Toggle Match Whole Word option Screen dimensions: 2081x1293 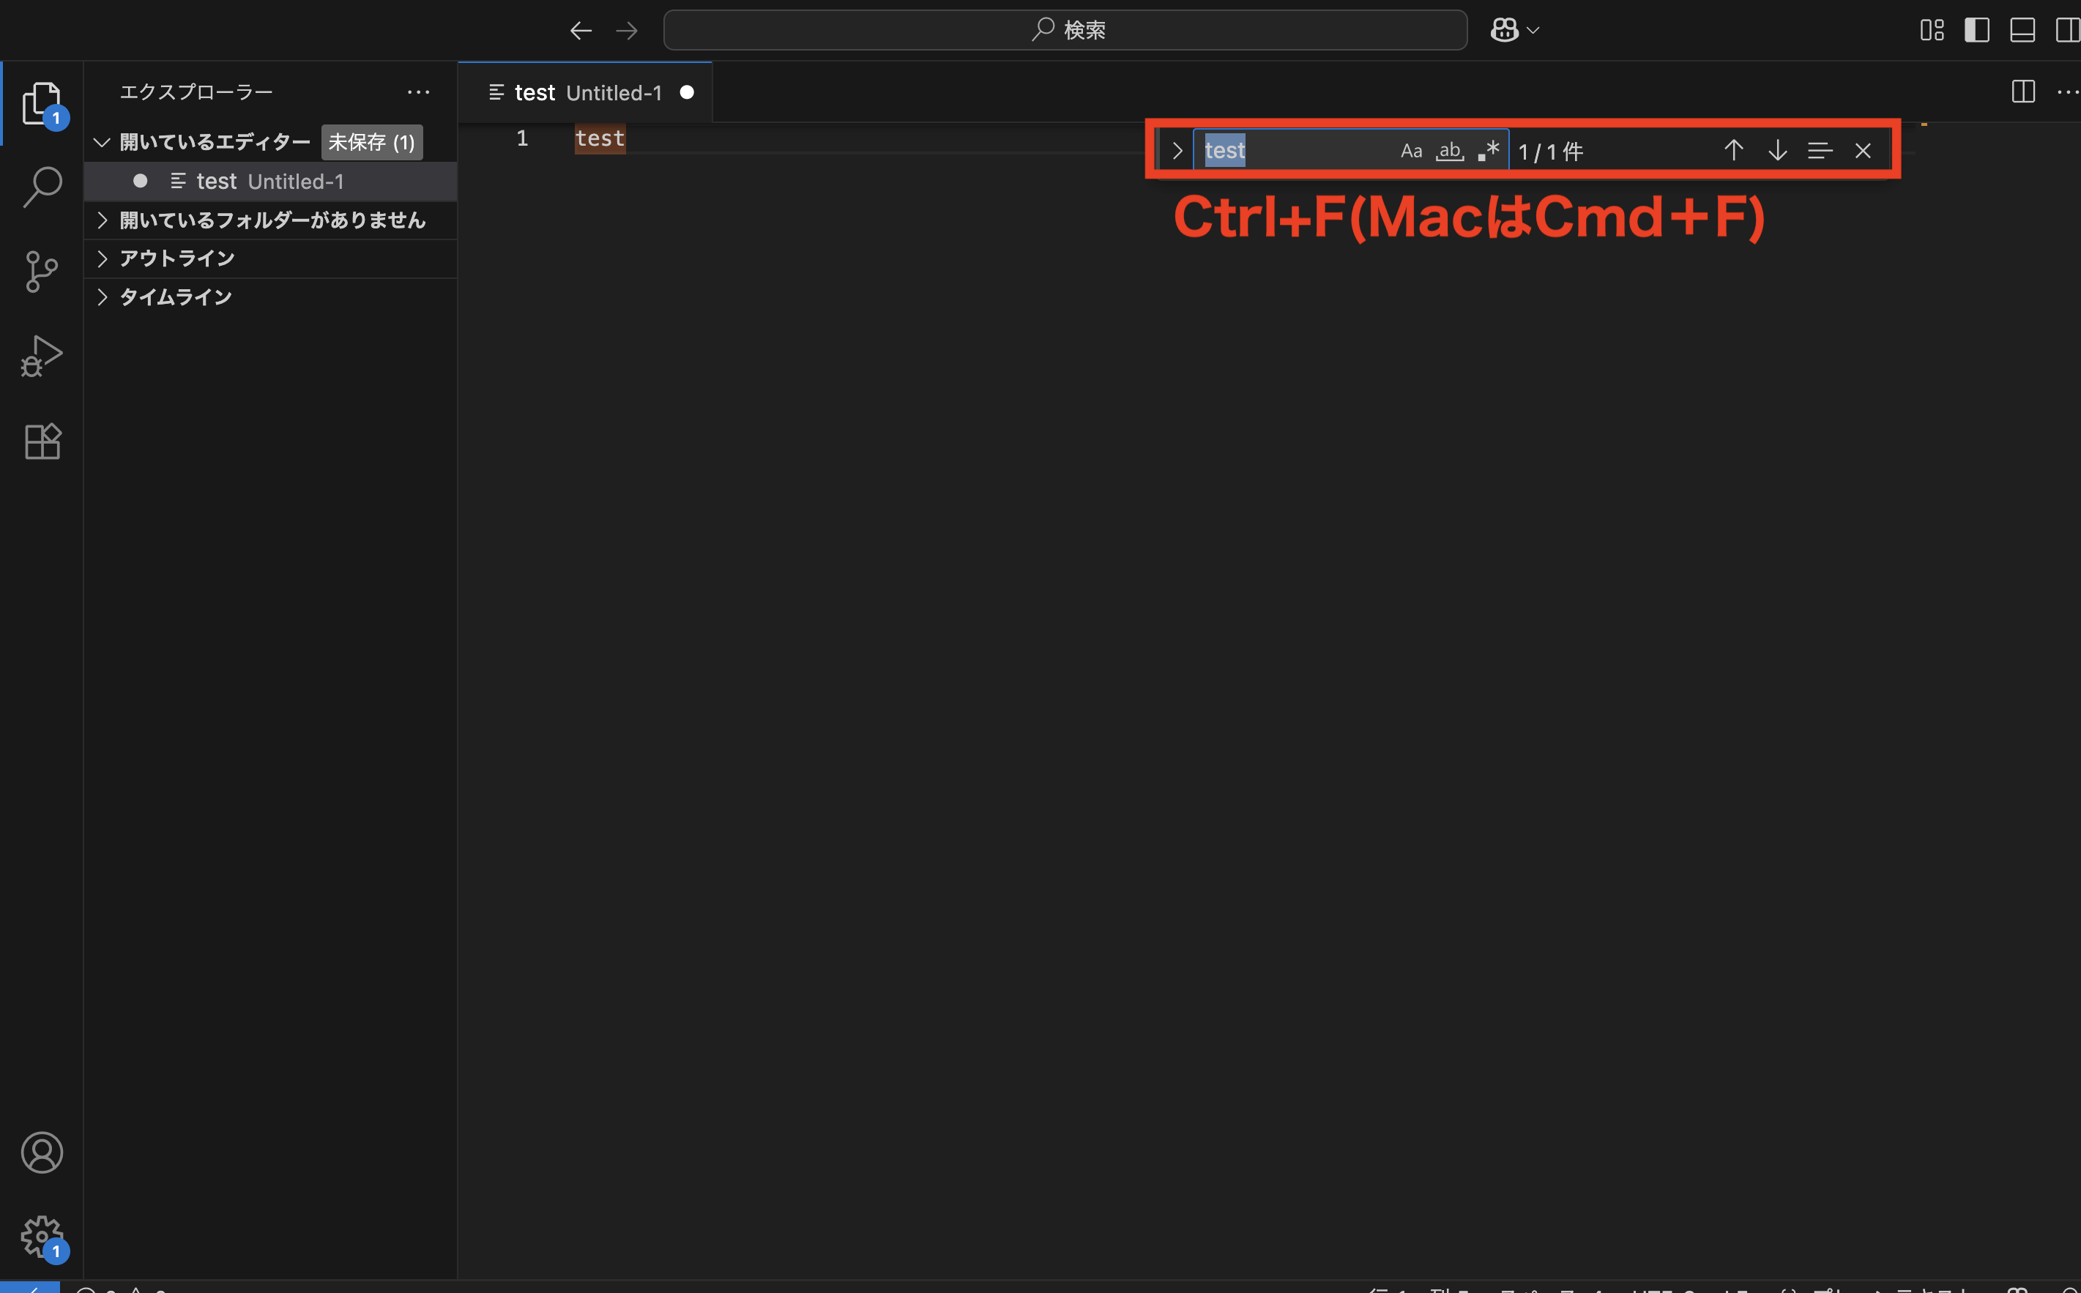coord(1449,152)
